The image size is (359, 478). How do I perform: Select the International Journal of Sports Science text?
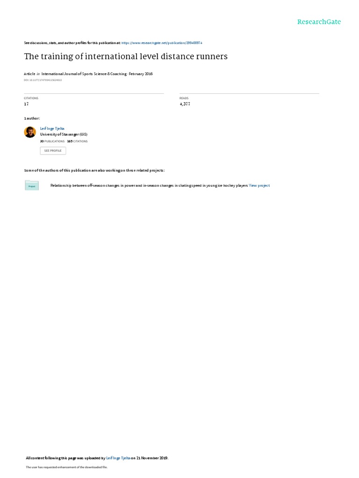pyautogui.click(x=84, y=74)
